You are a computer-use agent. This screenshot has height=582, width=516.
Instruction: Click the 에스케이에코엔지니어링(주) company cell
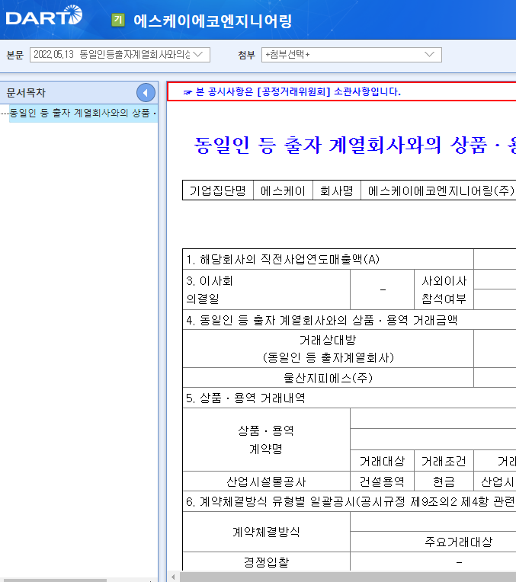point(438,190)
